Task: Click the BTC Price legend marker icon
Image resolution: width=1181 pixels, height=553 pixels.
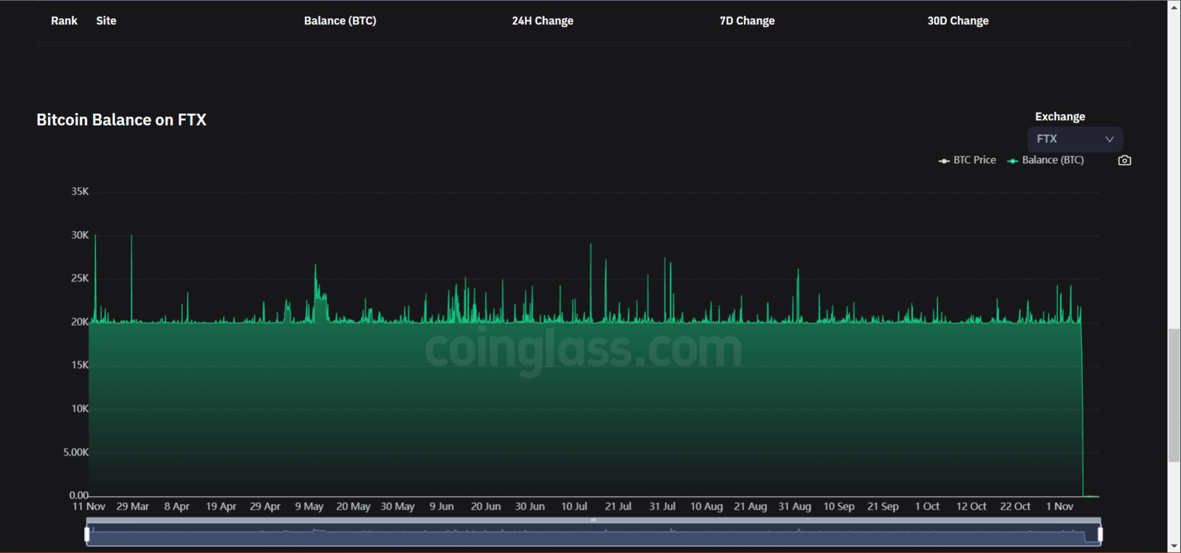Action: point(943,161)
